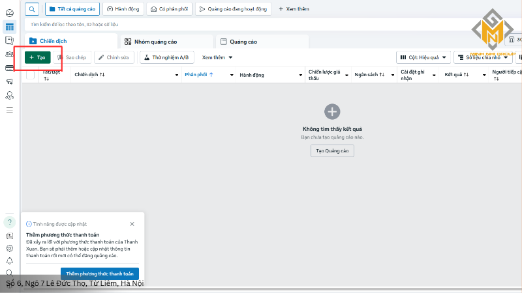This screenshot has width=522, height=293.
Task: Tick the select-all checkbox in table header
Action: [30, 75]
